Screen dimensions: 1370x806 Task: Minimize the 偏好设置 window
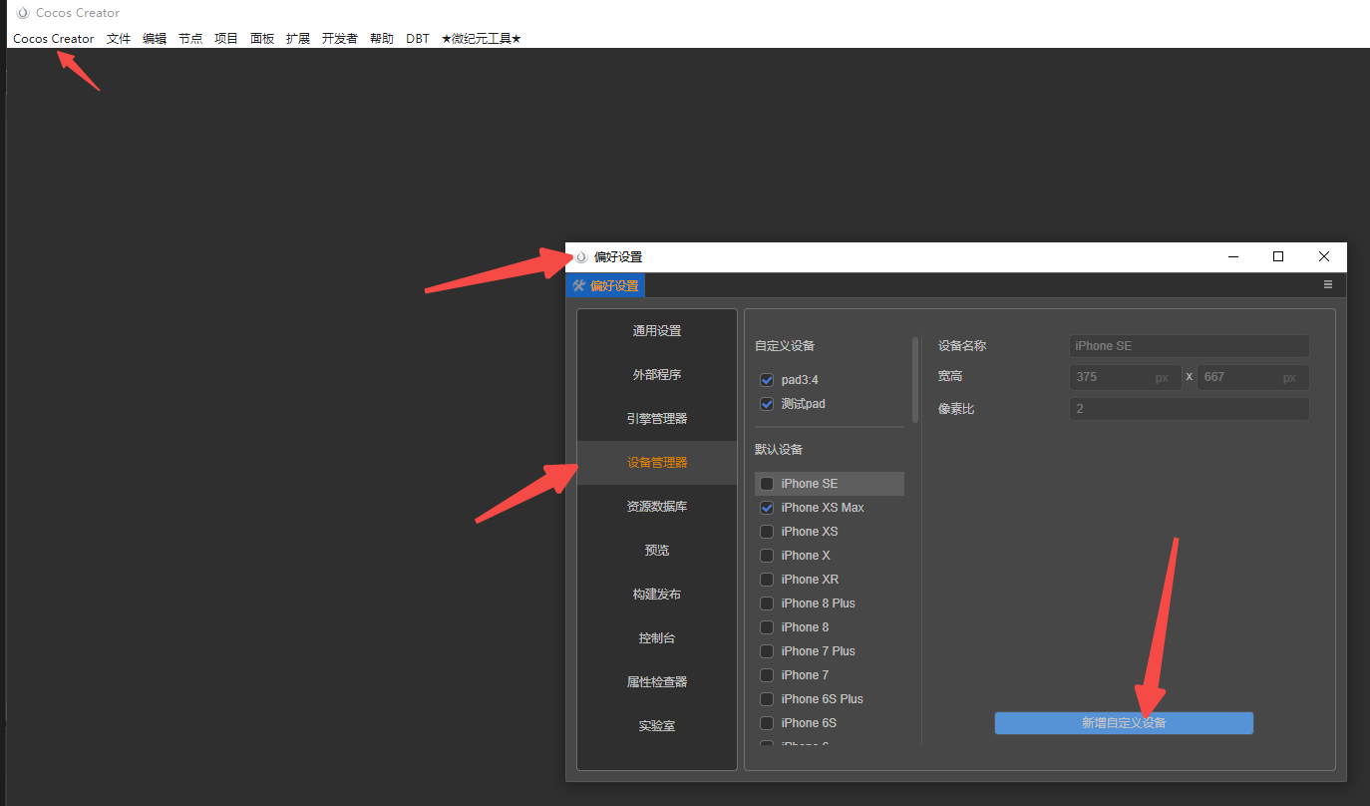click(x=1233, y=257)
